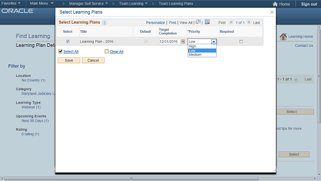321x181 pixels.
Task: Filter by Next 90 Days (1)
Action: coord(35,121)
